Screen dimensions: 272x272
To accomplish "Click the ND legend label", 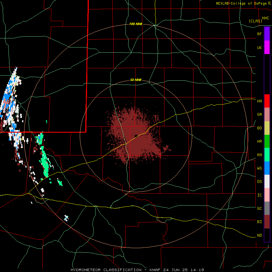I will point(259,235).
